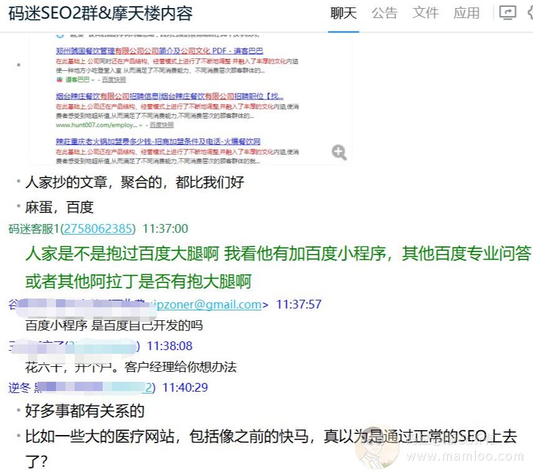Click the magnifier zoom icon on the image
Image resolution: width=533 pixels, height=473 pixels.
(339, 152)
